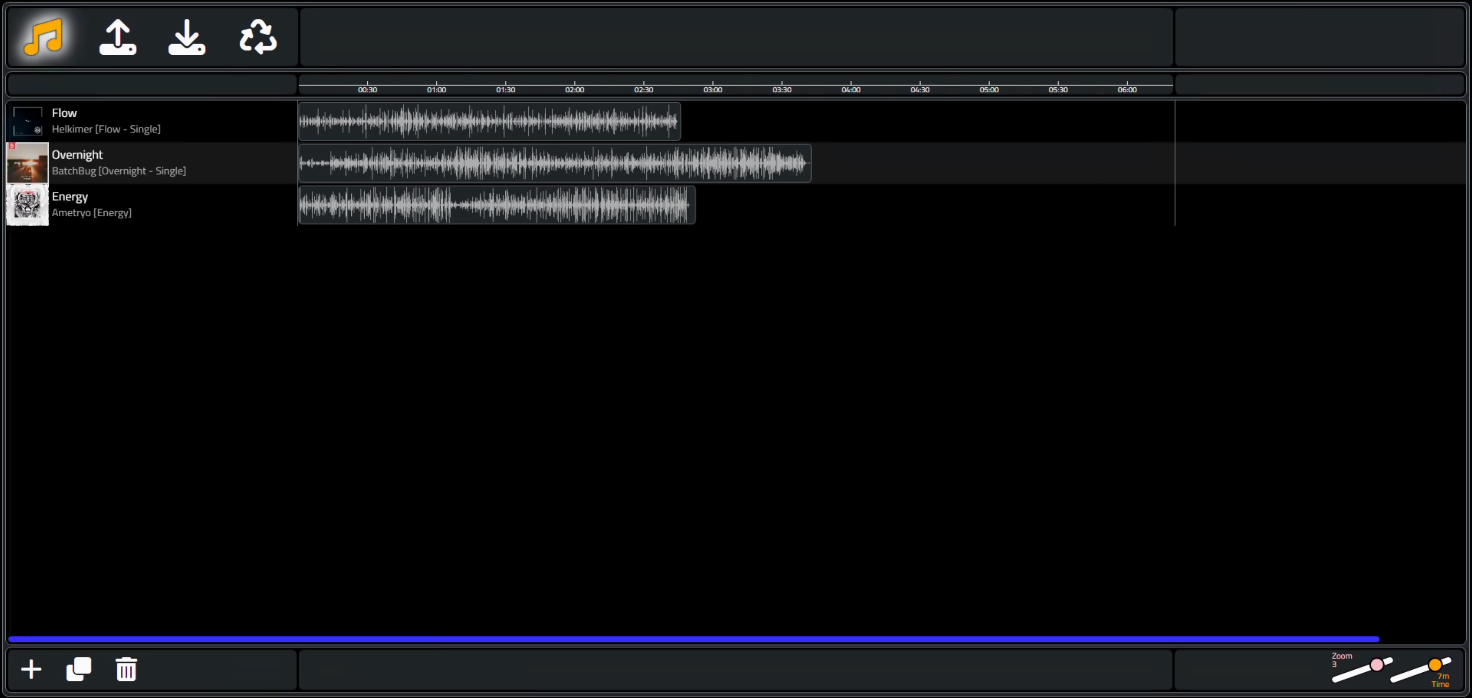1472x698 pixels.
Task: Click the orange music note icon
Action: [43, 36]
